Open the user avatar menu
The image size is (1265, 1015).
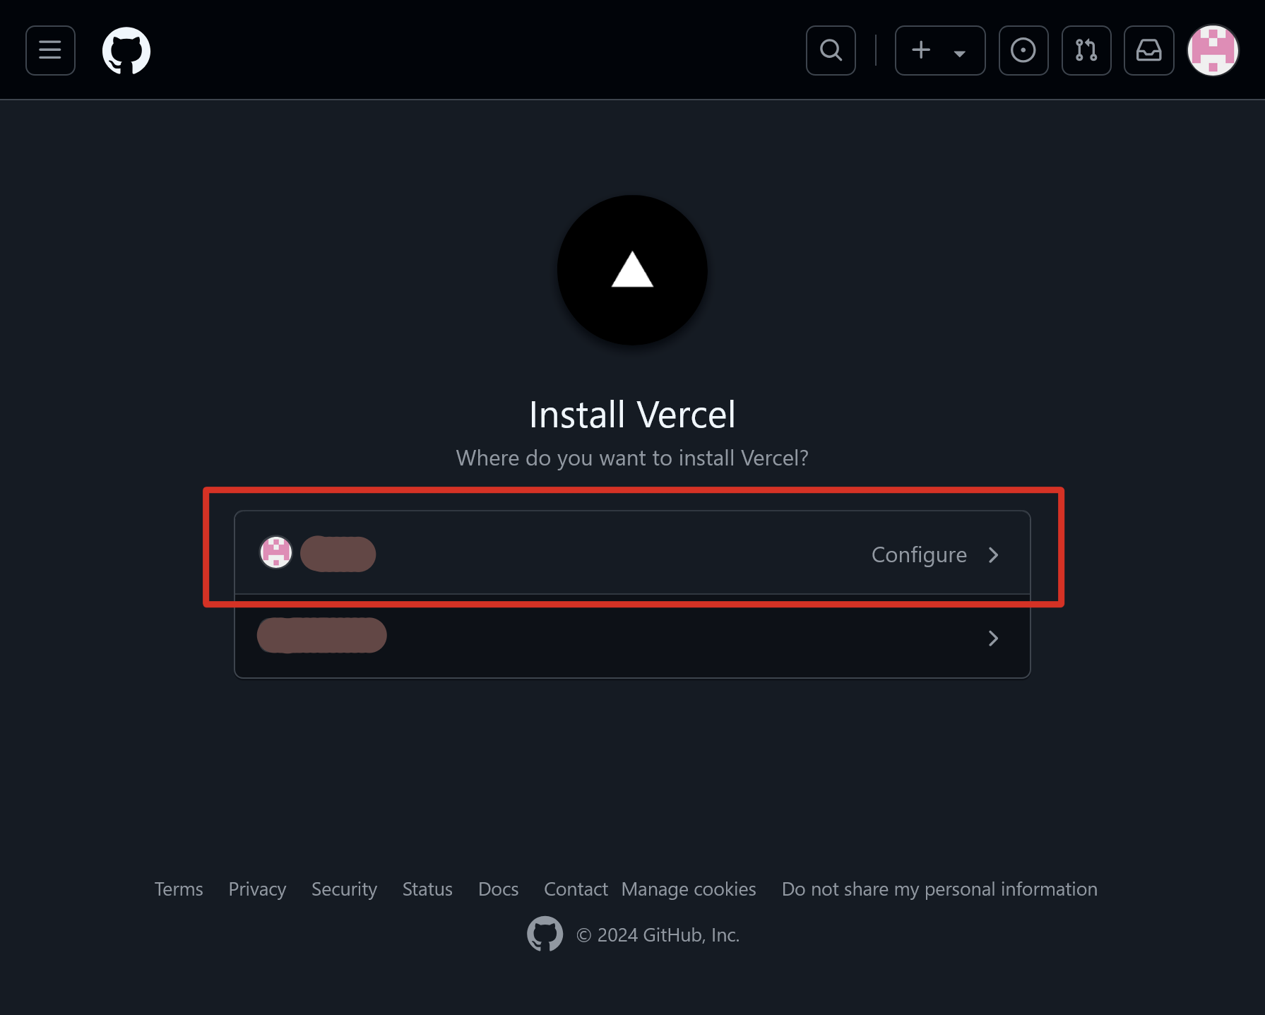click(x=1213, y=50)
